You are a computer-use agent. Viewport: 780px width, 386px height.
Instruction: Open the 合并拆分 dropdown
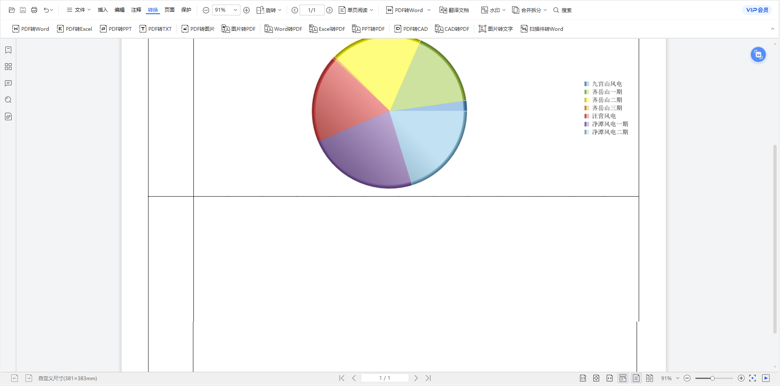530,10
